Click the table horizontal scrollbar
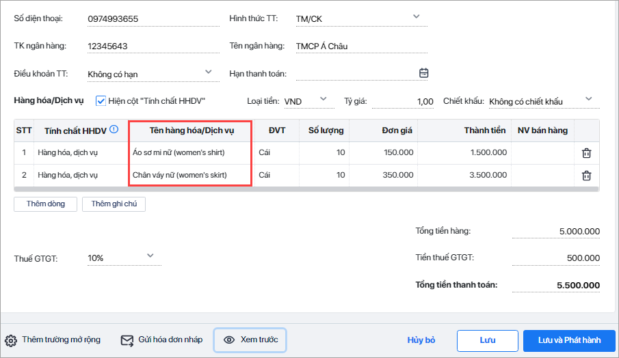 pyautogui.click(x=306, y=189)
